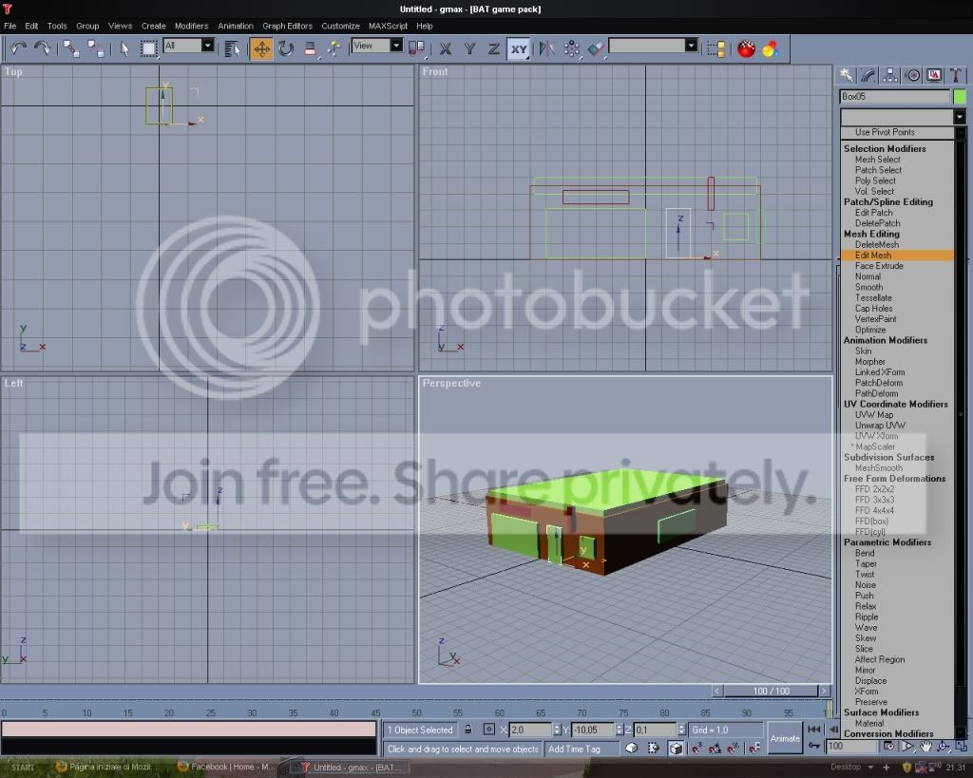Image resolution: width=973 pixels, height=778 pixels.
Task: Toggle the XY plane constraint
Action: [519, 47]
